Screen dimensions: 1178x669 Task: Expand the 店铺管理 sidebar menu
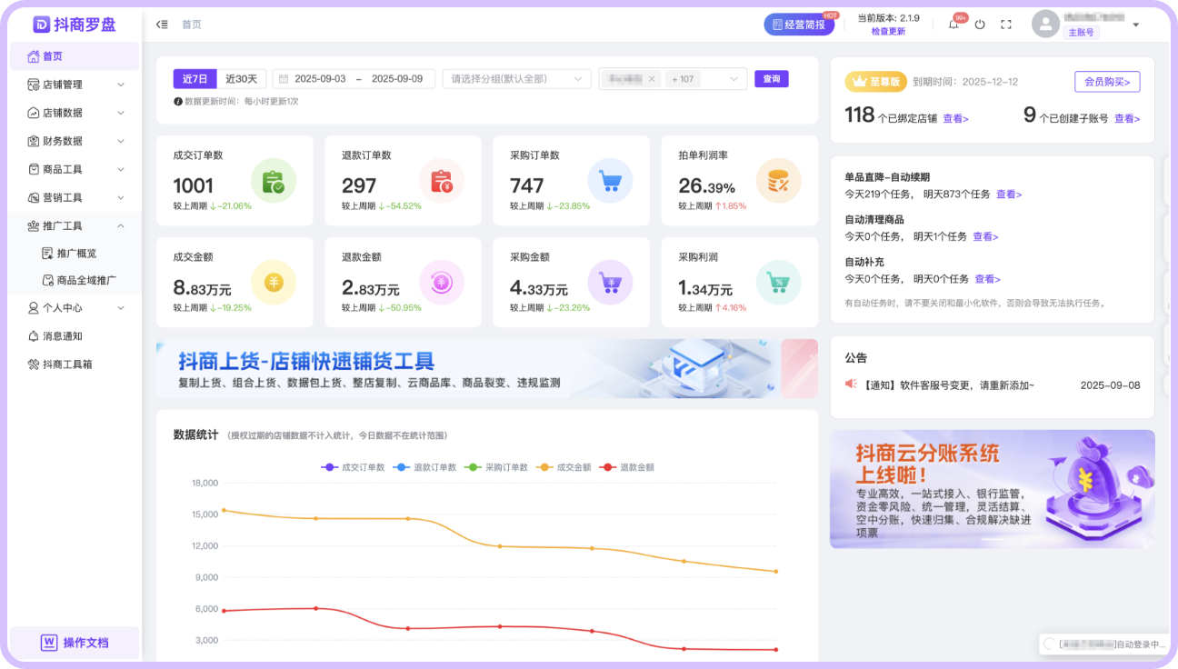pos(75,85)
